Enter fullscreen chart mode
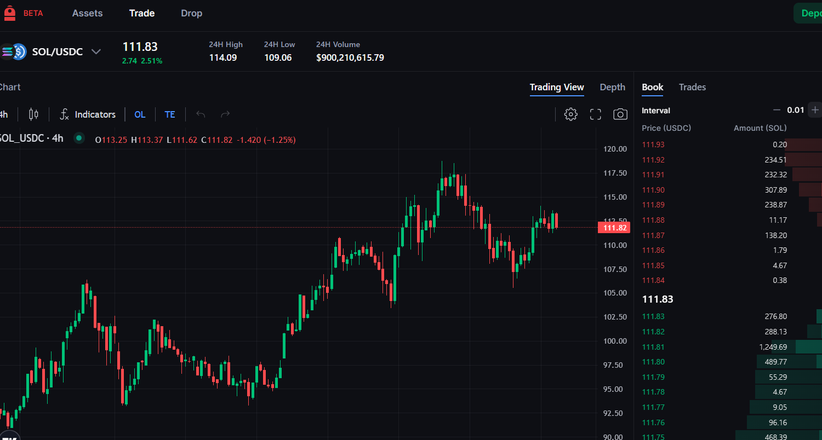Screen dimensions: 822x440 point(596,114)
